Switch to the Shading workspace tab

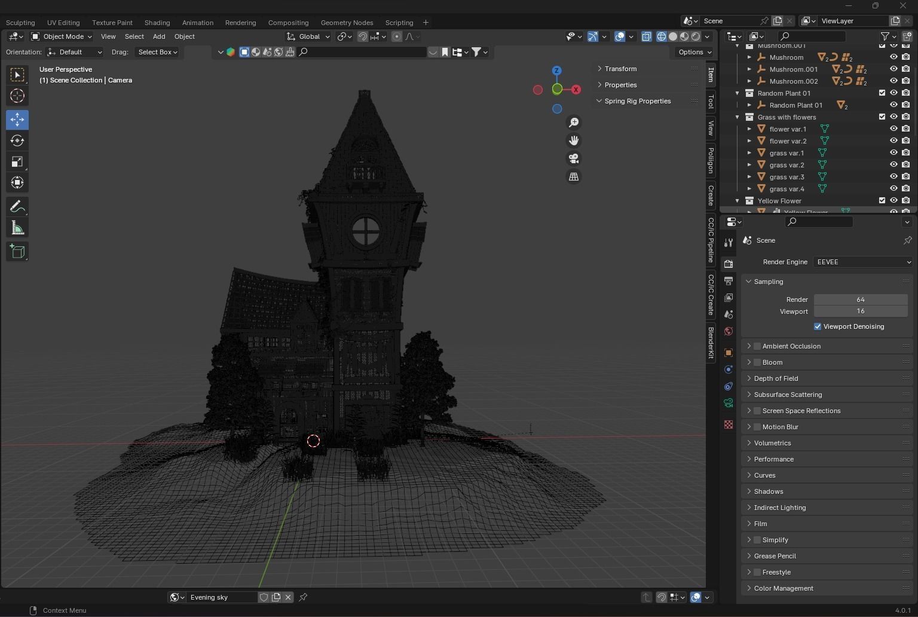(x=157, y=23)
